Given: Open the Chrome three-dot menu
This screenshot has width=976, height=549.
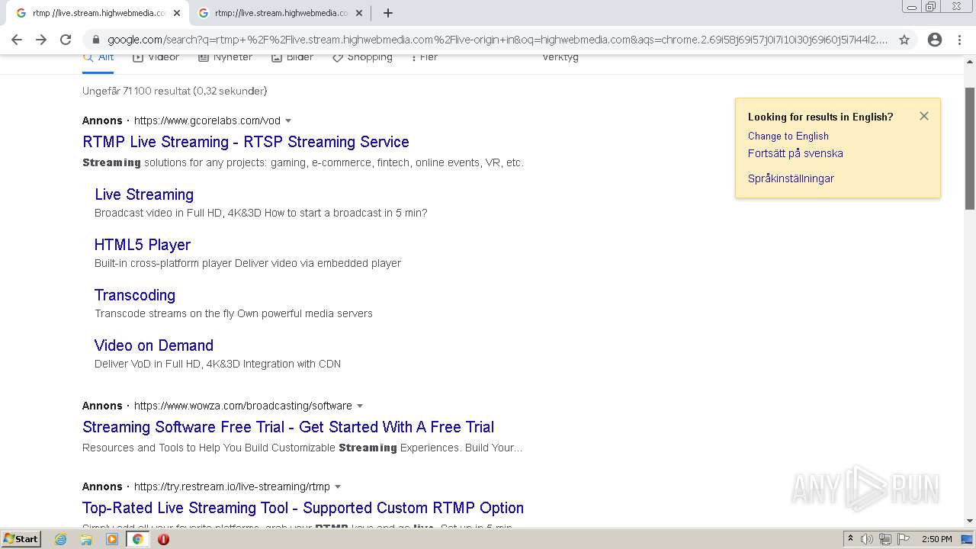Looking at the screenshot, I should pyautogui.click(x=960, y=40).
